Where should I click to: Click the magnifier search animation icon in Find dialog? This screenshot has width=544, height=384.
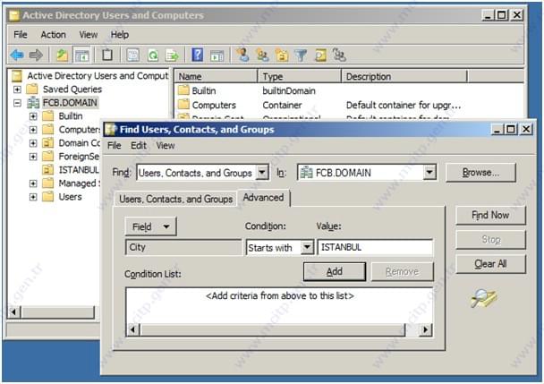click(x=484, y=298)
